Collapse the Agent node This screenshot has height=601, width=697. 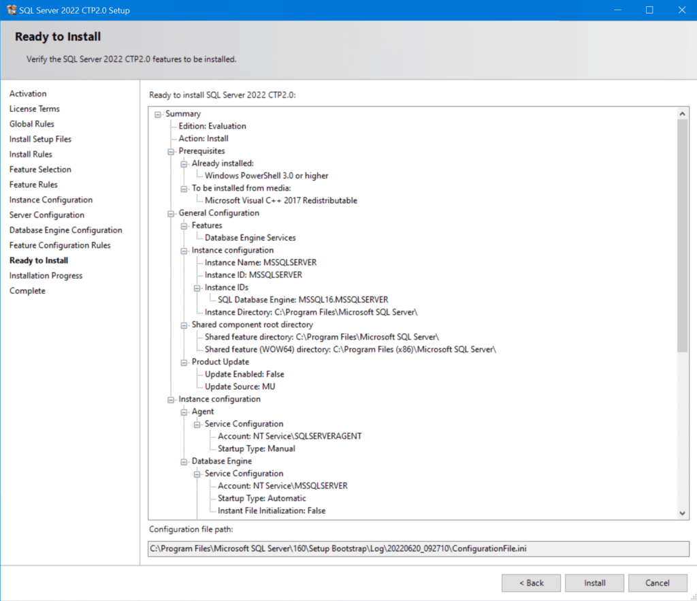184,412
